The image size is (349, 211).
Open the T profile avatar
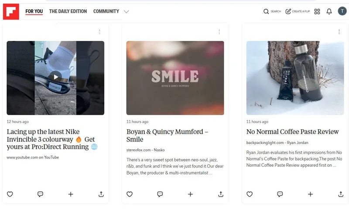pos(342,11)
